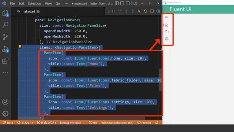The height and width of the screenshot is (132, 234).
Task: Restart the debug session
Action: coord(146,11)
